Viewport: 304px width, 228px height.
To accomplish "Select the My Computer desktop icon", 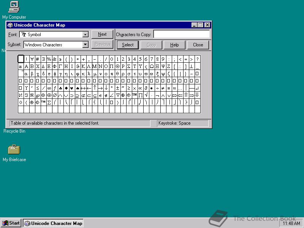I will (x=14, y=10).
